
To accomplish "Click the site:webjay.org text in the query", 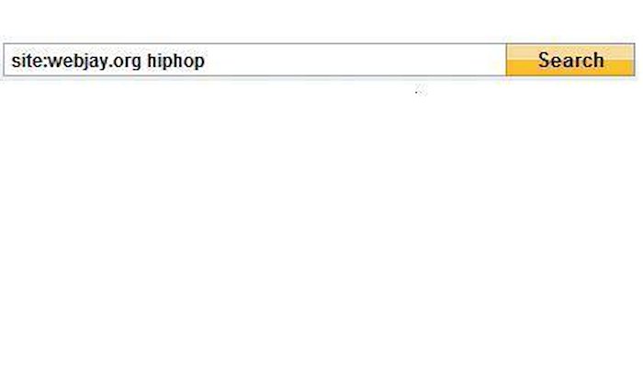I will [76, 62].
